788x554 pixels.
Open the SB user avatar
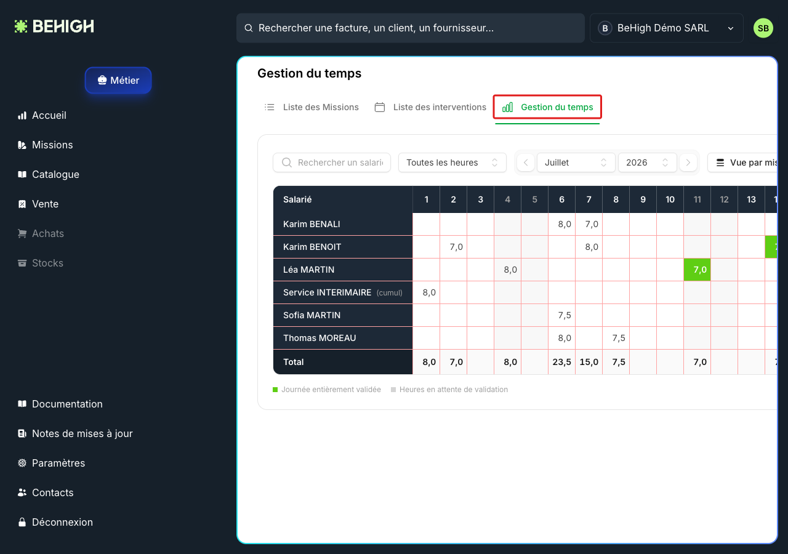[x=763, y=28]
